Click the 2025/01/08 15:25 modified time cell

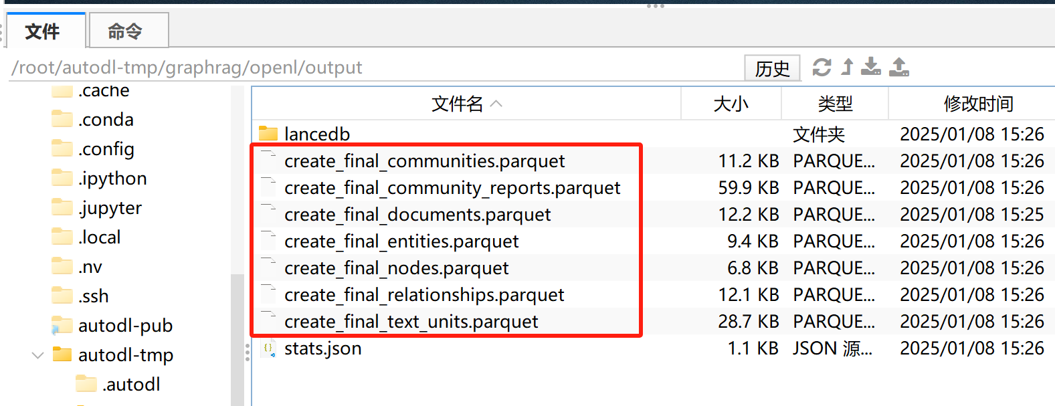pyautogui.click(x=971, y=215)
